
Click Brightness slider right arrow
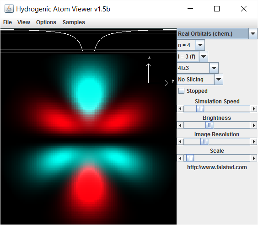pyautogui.click(x=253, y=125)
